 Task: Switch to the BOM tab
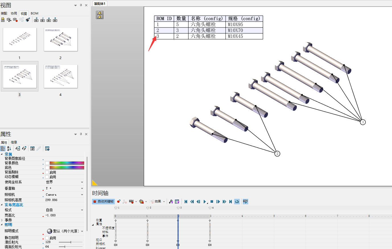click(x=34, y=13)
